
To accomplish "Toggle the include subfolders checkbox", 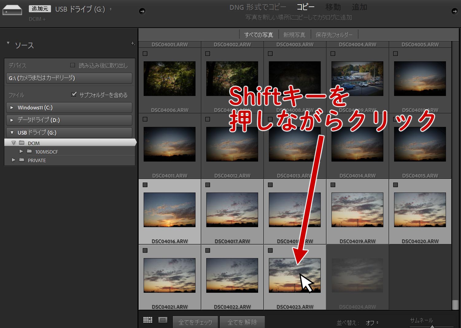I will pos(74,94).
